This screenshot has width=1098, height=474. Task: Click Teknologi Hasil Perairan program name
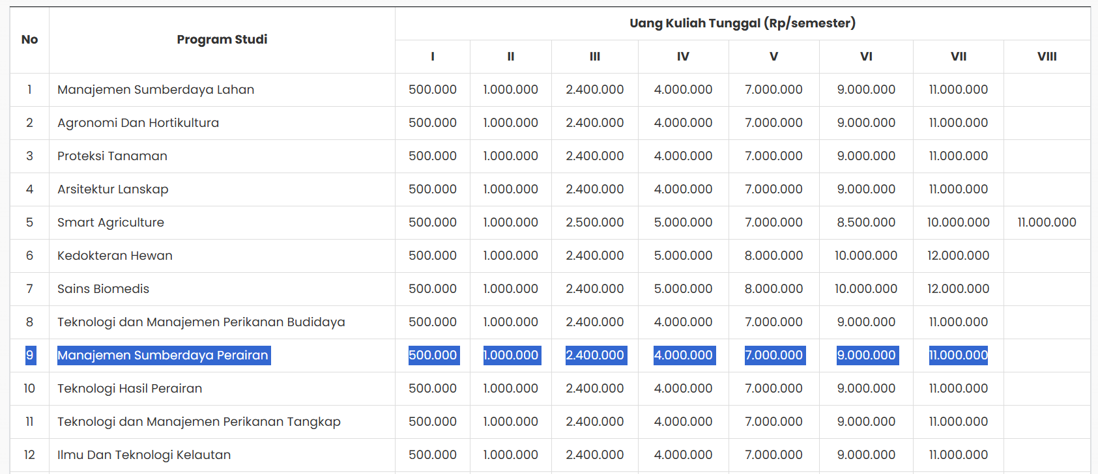(130, 389)
